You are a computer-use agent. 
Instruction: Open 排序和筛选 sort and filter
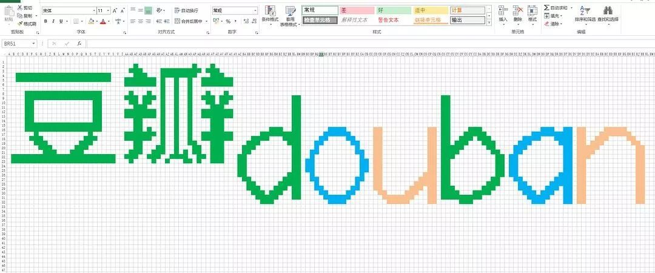[x=585, y=14]
